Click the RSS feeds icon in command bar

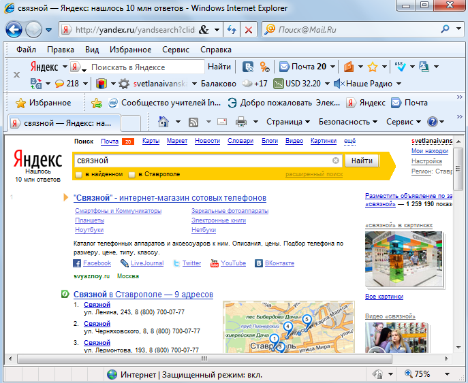[x=193, y=122]
